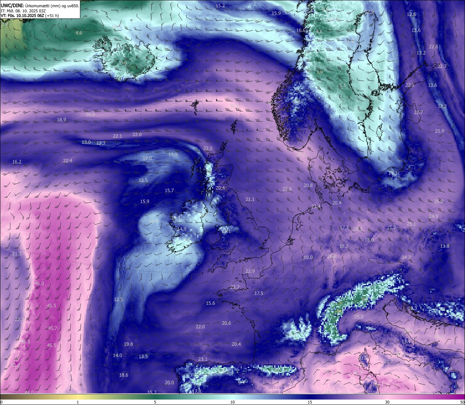This screenshot has height=405, width=465.
Task: Click the 19.0 value over Belgium
Action: tap(308, 257)
